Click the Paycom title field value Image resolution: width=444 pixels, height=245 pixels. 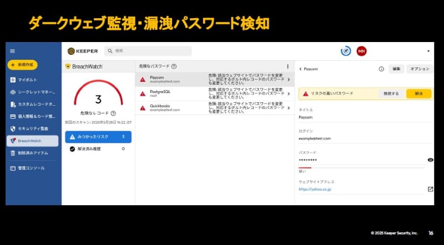pyautogui.click(x=306, y=117)
